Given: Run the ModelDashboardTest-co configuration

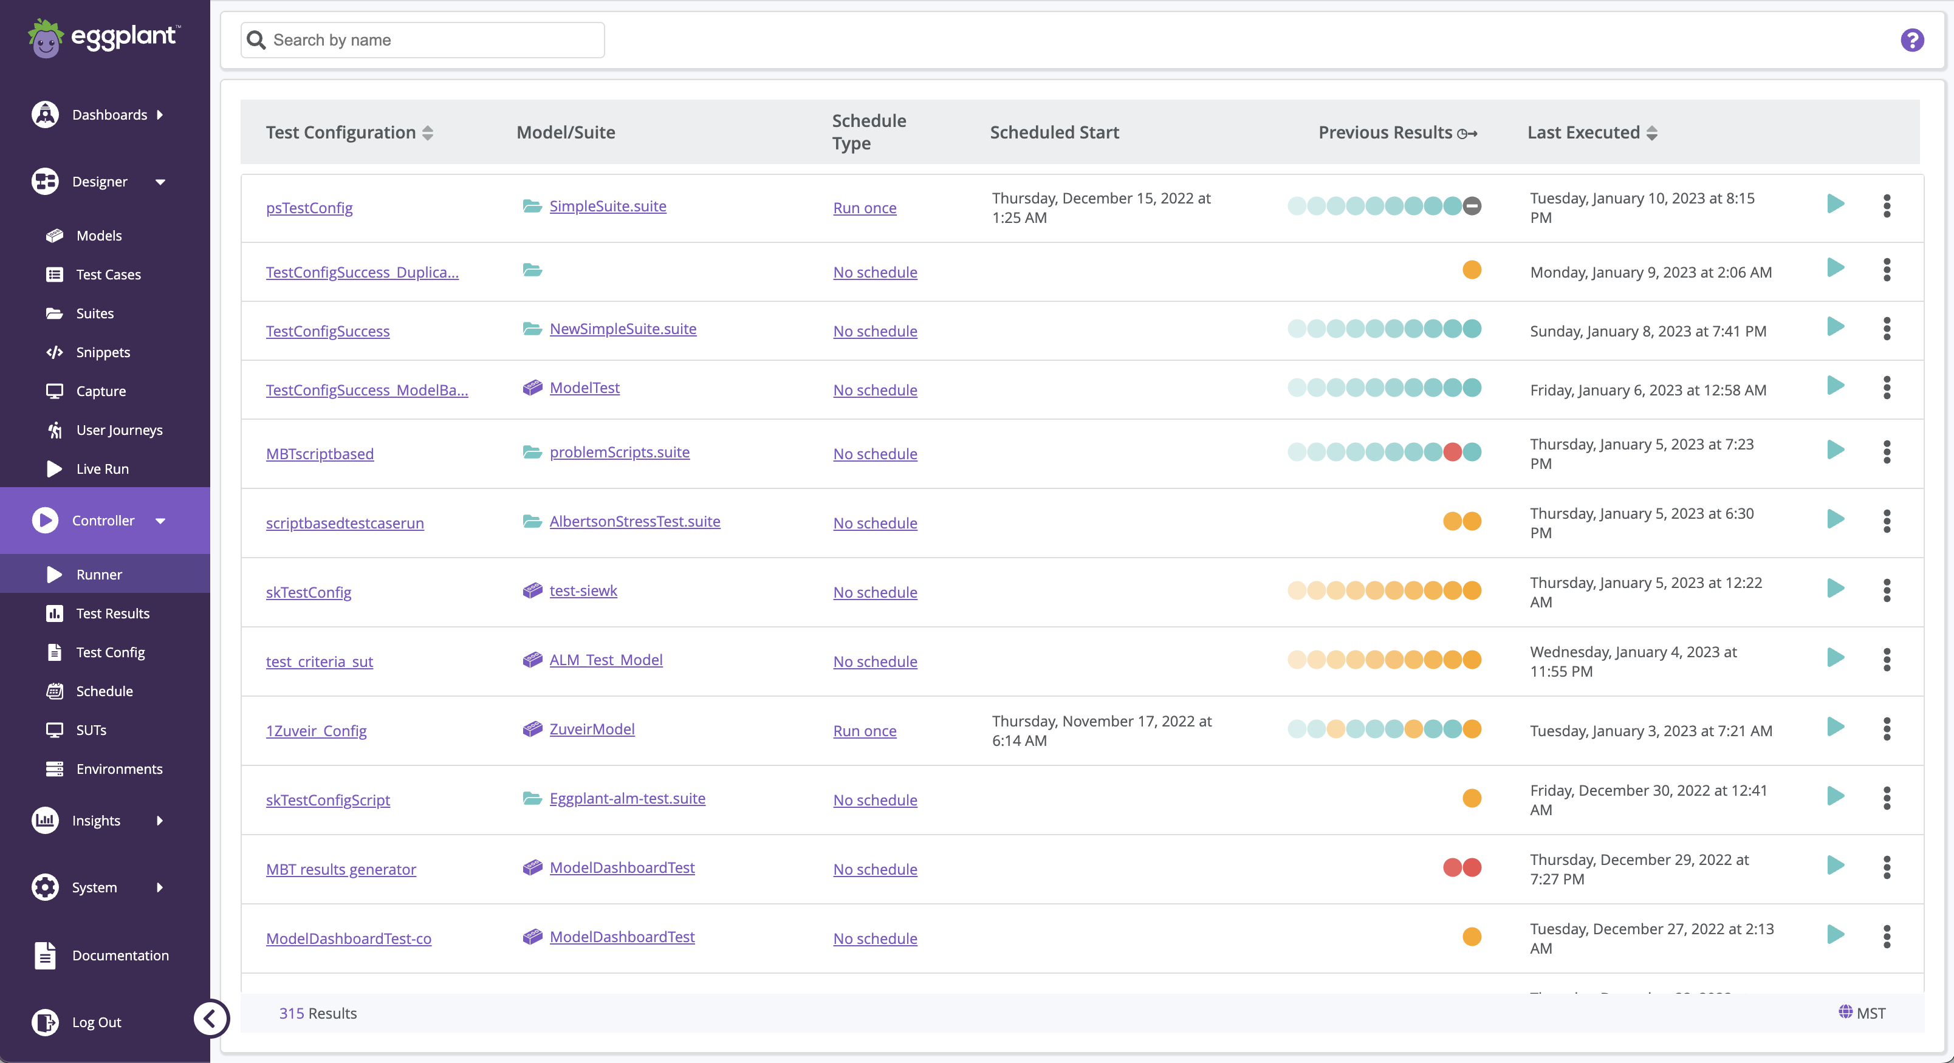Looking at the screenshot, I should pos(1835,935).
